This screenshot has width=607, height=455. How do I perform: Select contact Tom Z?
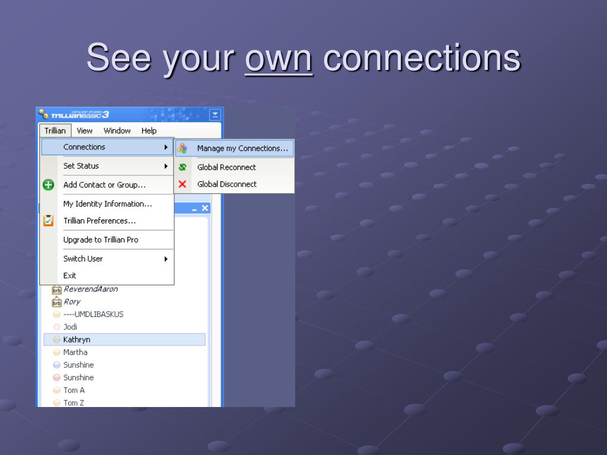coord(74,403)
